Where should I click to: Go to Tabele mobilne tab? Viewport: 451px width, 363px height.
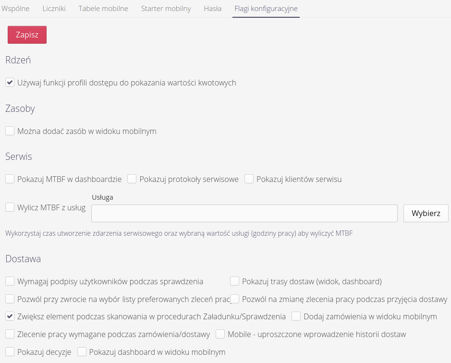tap(103, 9)
